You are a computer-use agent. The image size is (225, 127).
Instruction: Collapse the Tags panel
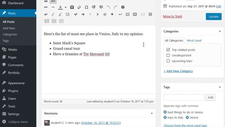(220, 87)
